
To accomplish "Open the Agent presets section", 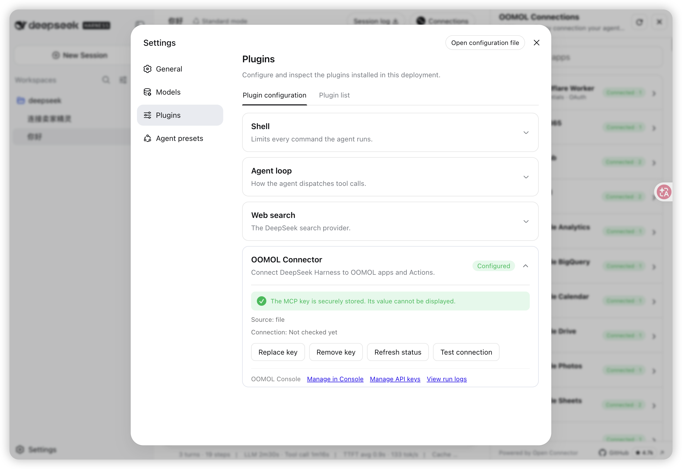I will pos(180,138).
